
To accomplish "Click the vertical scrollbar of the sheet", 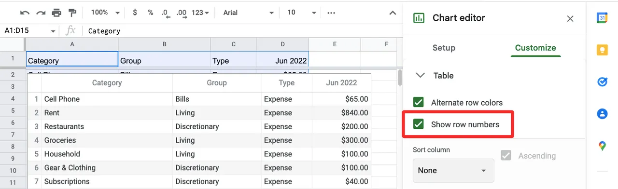I will pos(400,77).
